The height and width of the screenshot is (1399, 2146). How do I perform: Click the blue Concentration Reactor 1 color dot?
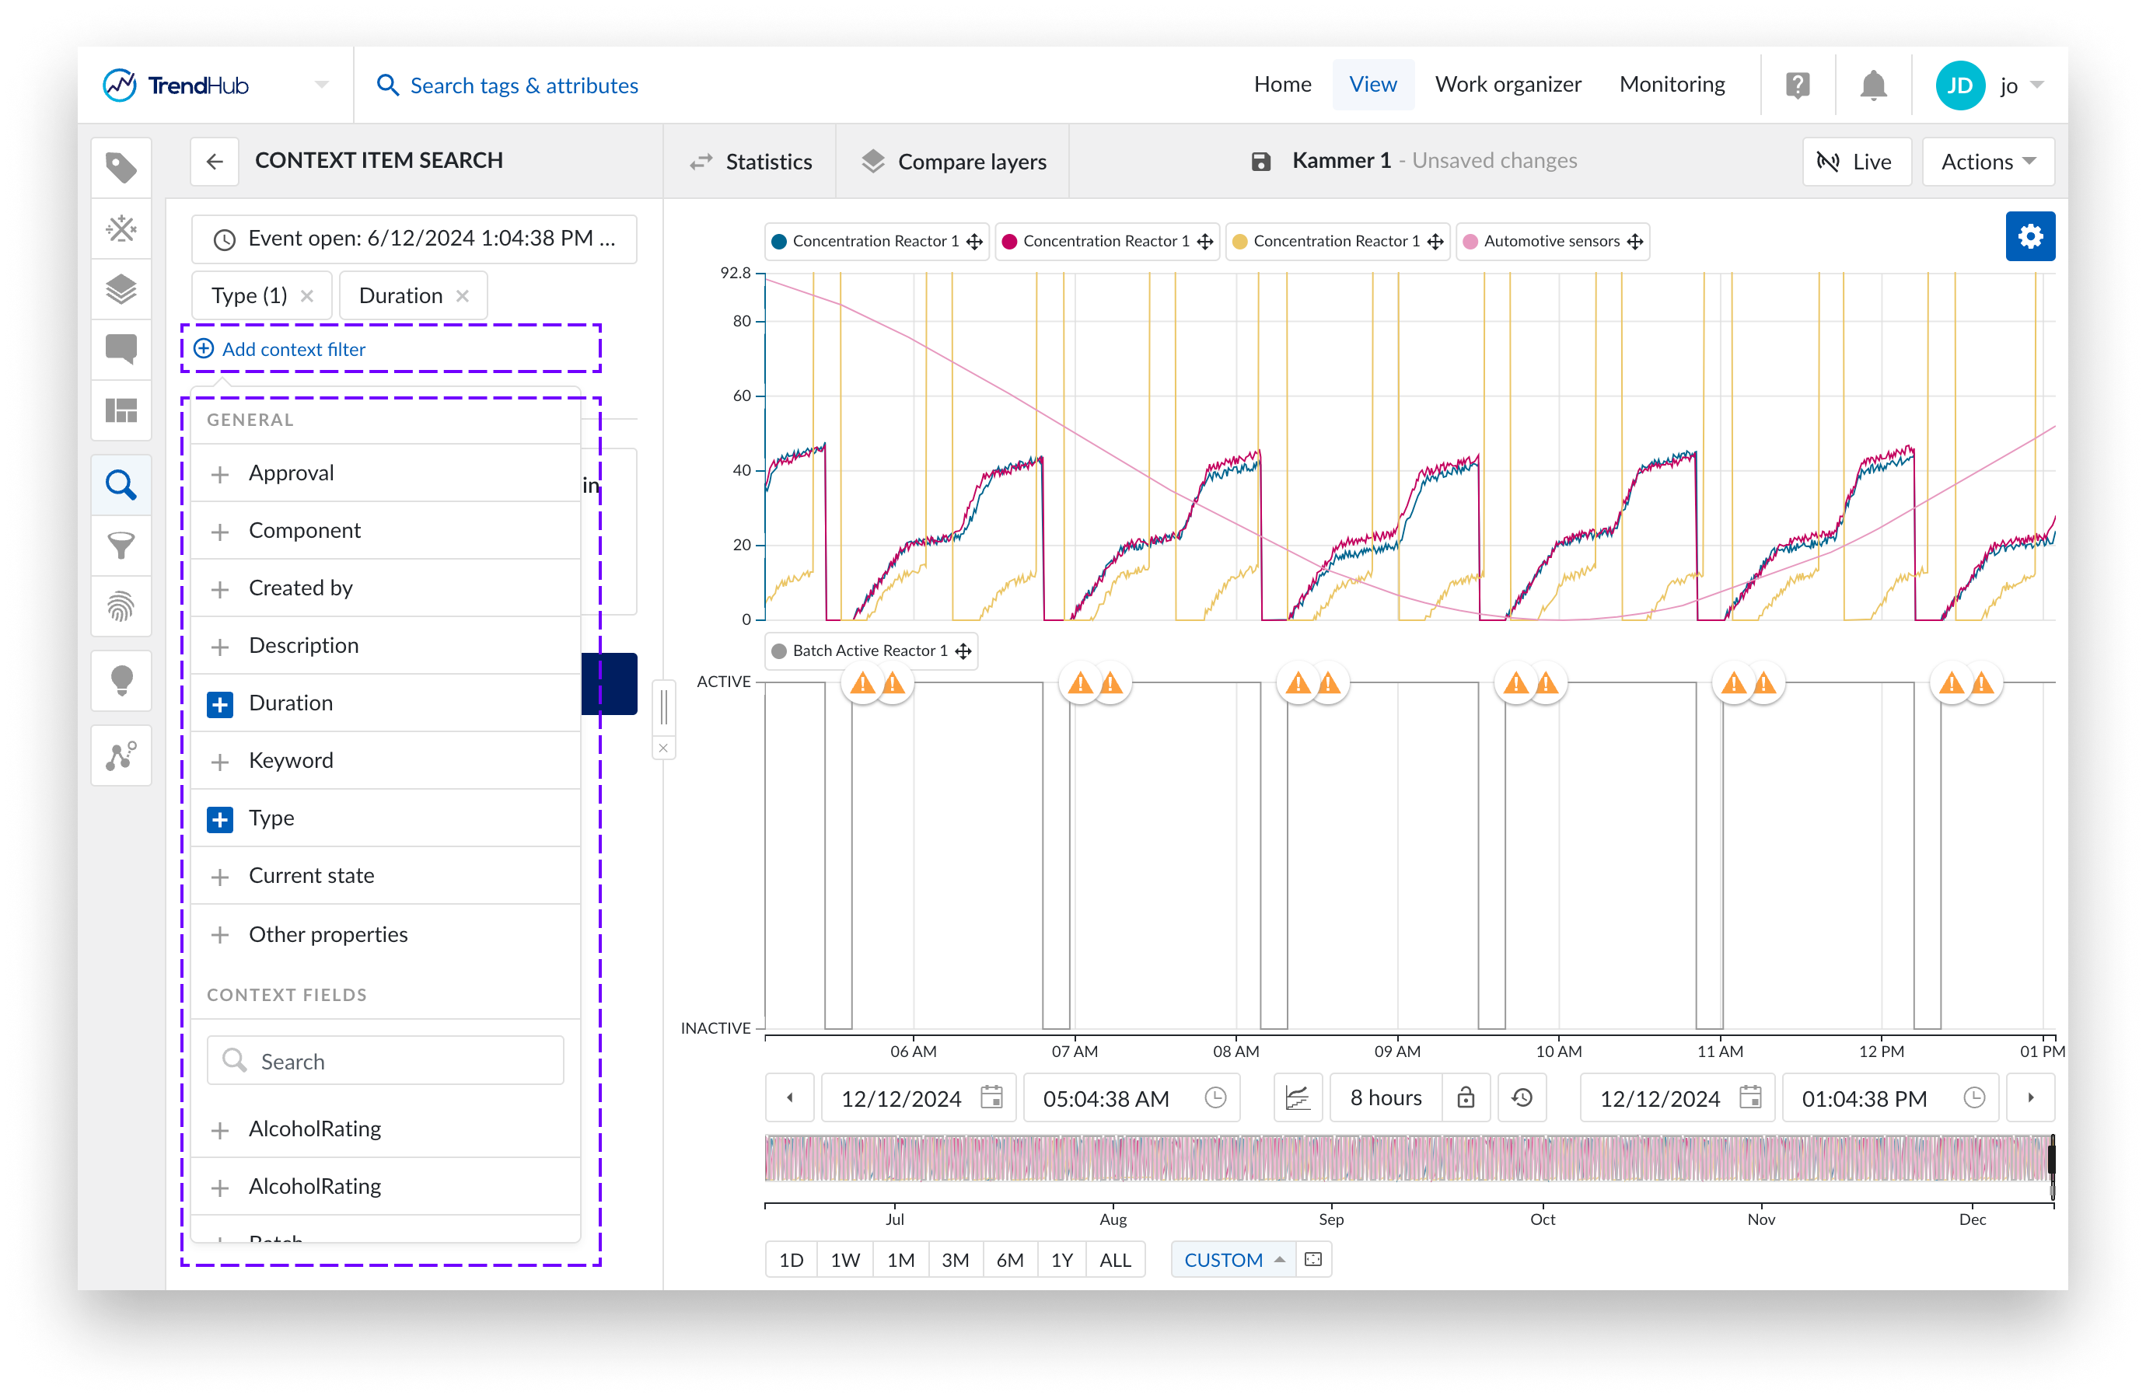click(x=779, y=242)
